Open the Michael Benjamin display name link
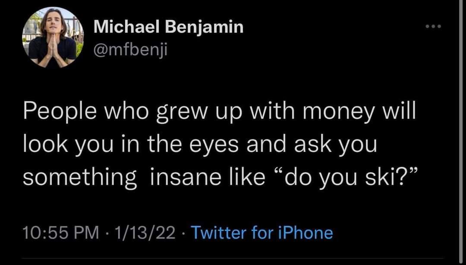Image resolution: width=466 pixels, height=265 pixels. pos(168,28)
